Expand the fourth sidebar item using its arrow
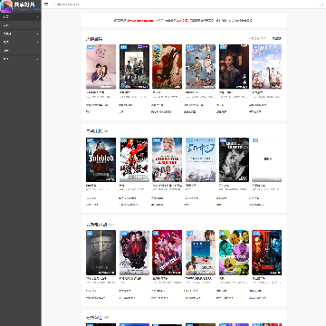Screen dimensions: 326x326 pos(38,43)
